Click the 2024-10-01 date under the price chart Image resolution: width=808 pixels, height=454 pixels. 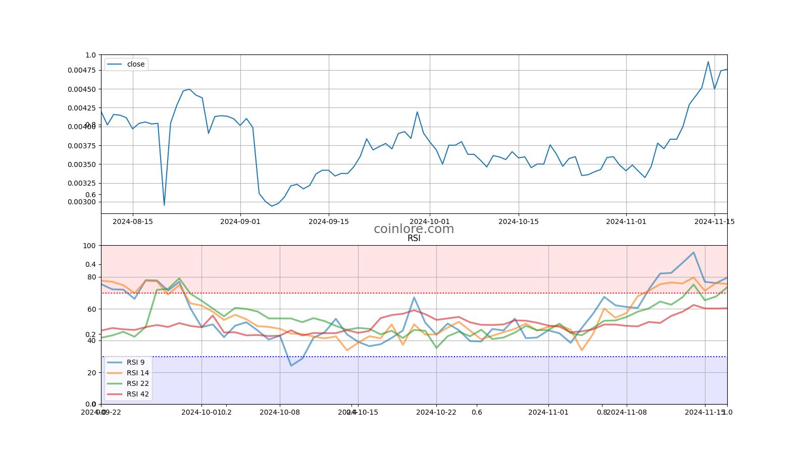(x=430, y=221)
